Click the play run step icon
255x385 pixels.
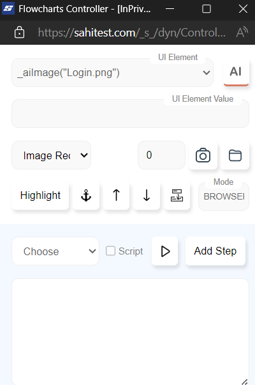click(165, 251)
